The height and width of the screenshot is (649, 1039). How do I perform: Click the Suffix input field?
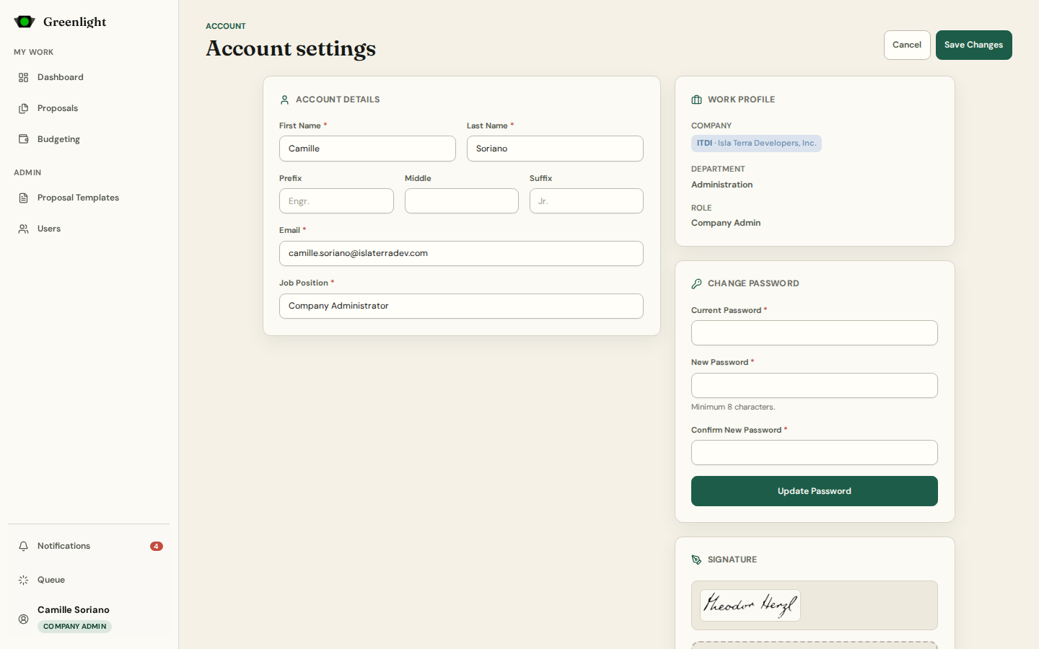pyautogui.click(x=587, y=201)
